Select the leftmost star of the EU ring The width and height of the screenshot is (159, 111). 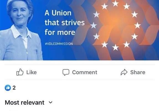[x=94, y=25]
